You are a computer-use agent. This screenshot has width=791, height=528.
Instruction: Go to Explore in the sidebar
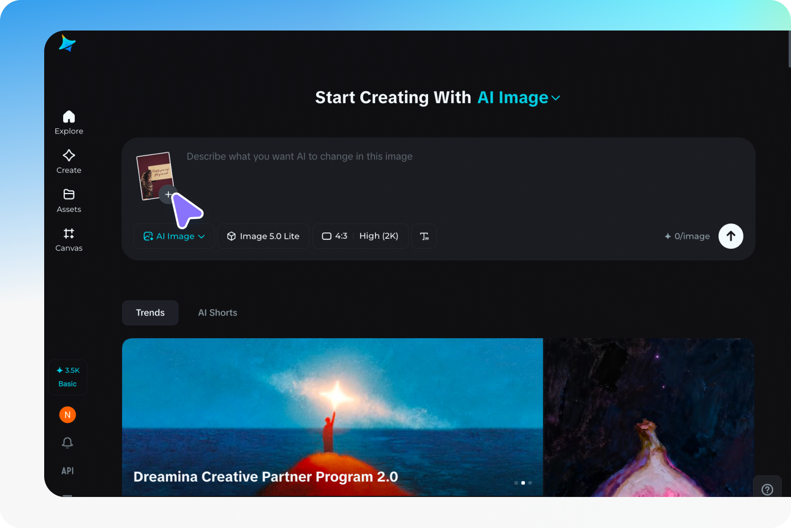[x=69, y=123]
